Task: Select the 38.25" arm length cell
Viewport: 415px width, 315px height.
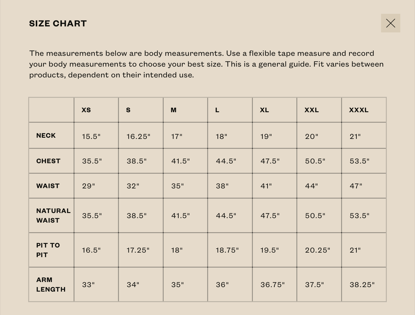Action: point(362,285)
